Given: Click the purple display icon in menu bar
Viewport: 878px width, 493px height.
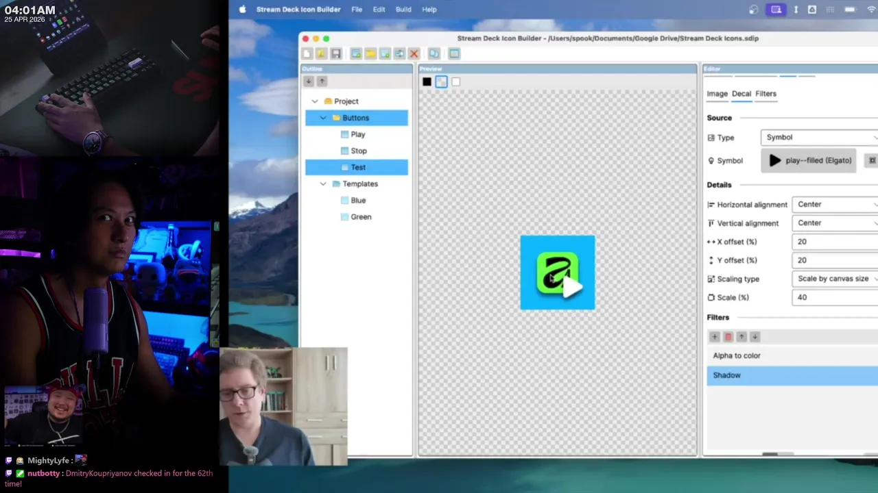Looking at the screenshot, I should 776,10.
